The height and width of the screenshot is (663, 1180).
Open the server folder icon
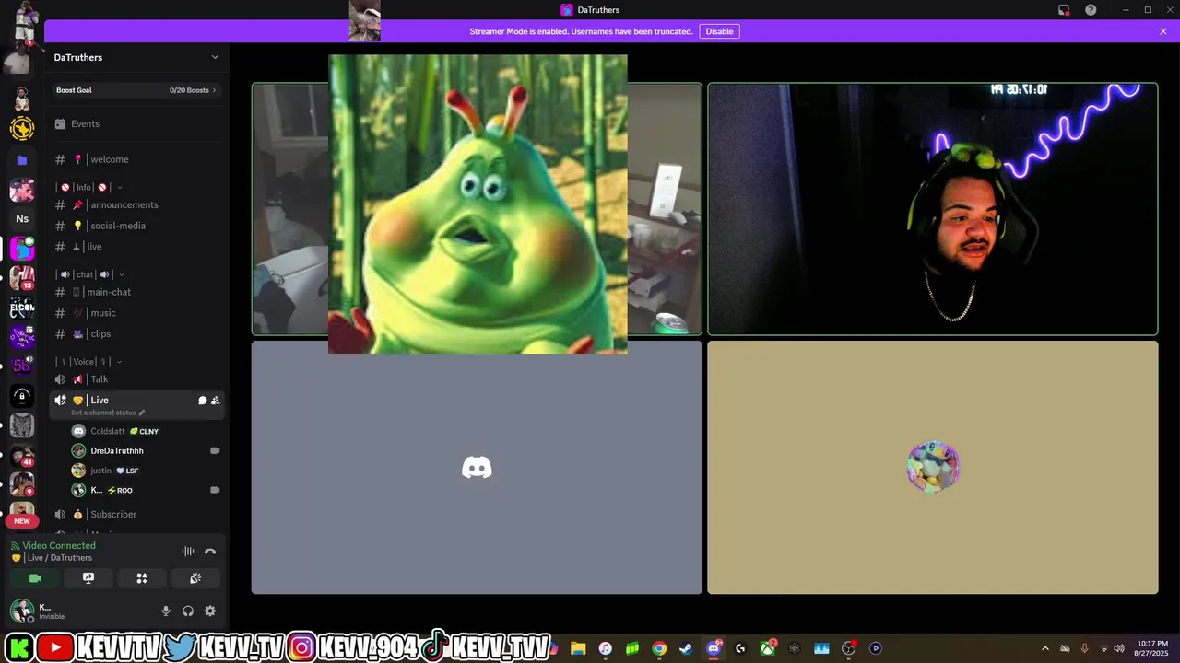click(22, 160)
